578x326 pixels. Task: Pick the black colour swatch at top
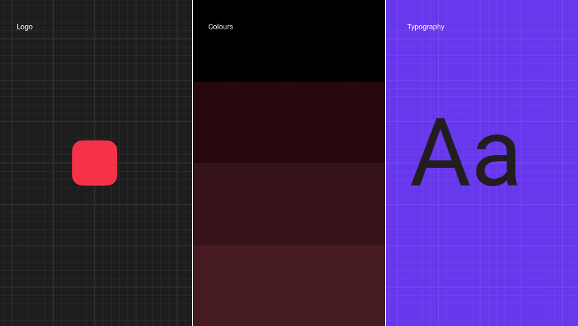point(289,55)
